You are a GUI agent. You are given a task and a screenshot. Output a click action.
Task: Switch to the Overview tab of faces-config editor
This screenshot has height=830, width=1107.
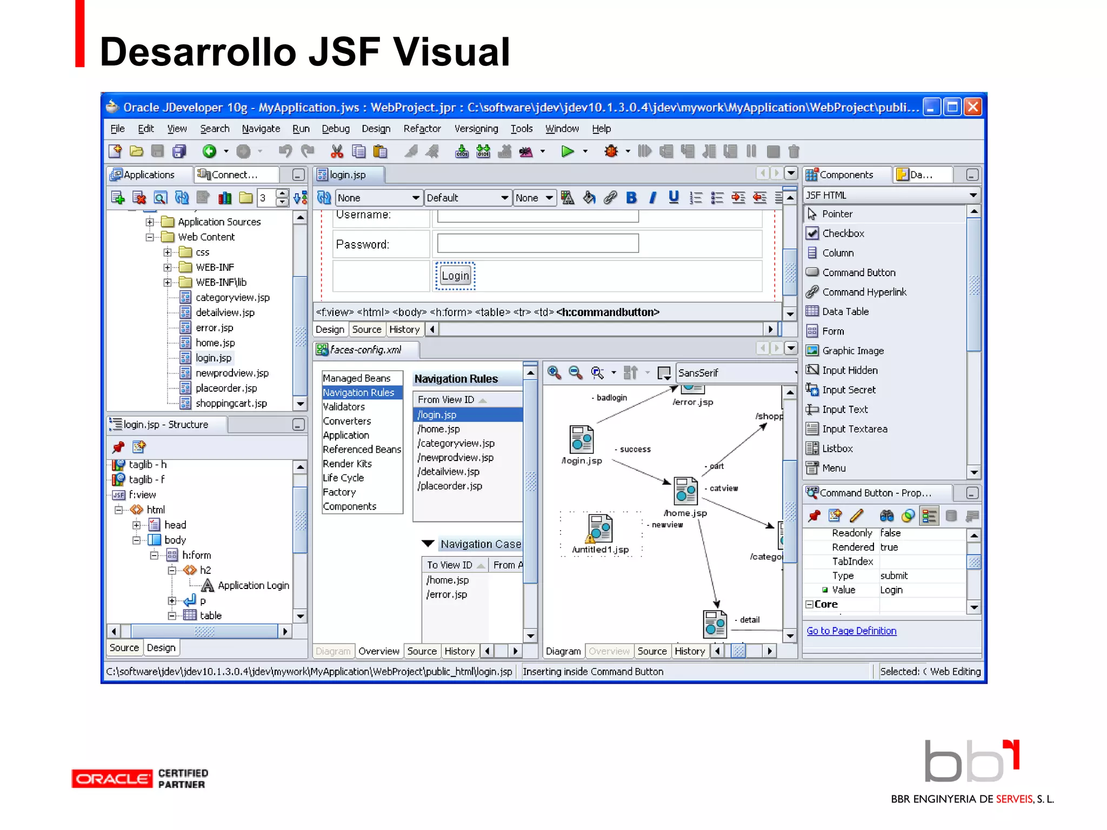[378, 652]
